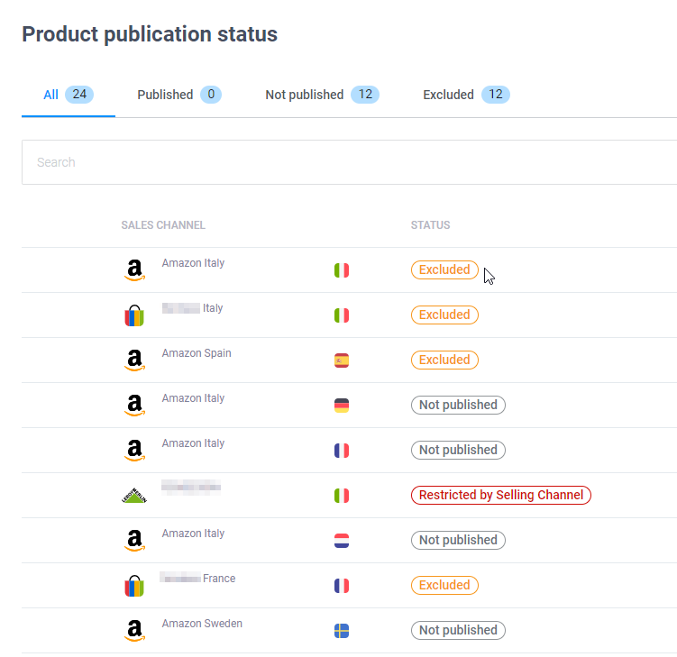
Task: Click Not published status for Amazon Sweden
Action: click(458, 630)
